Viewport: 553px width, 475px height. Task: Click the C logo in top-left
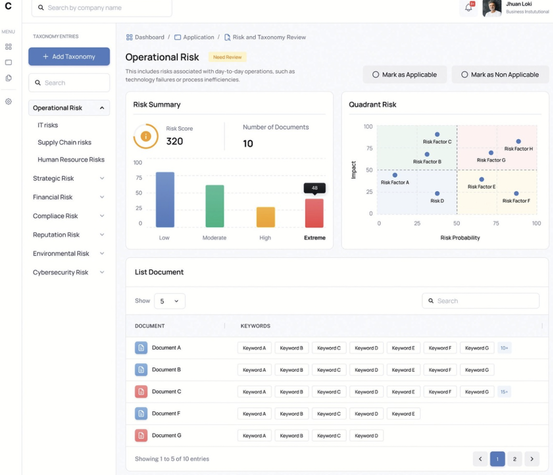pyautogui.click(x=8, y=6)
